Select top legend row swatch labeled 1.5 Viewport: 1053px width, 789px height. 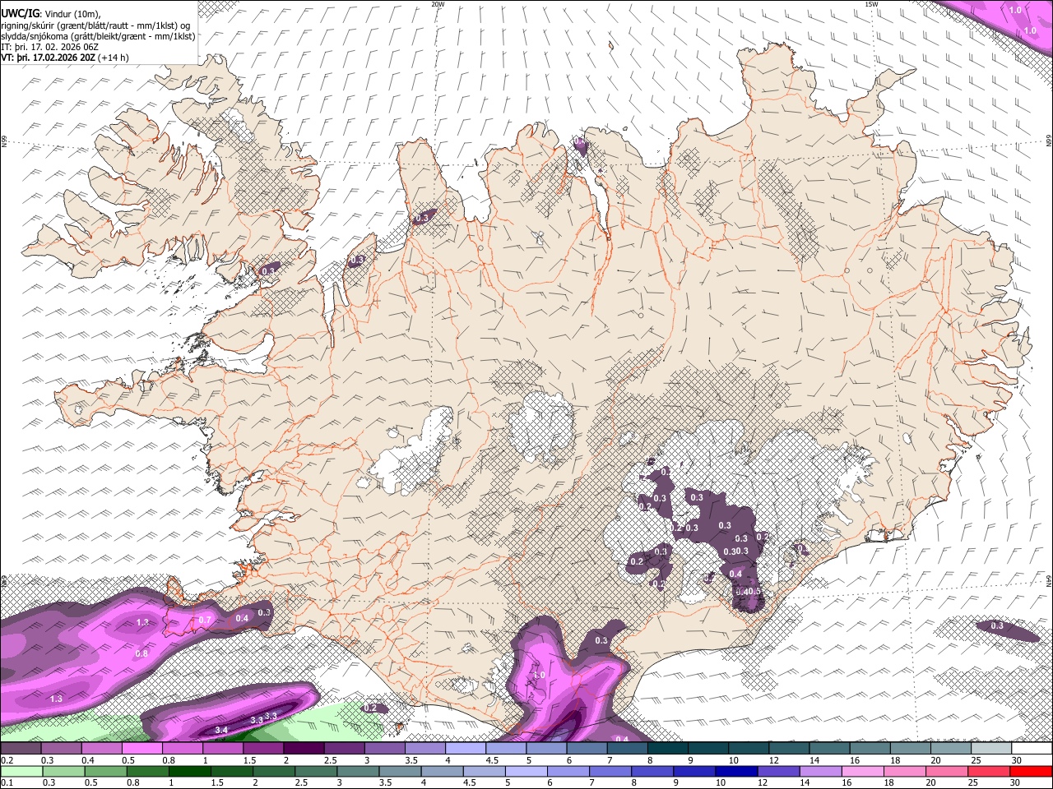263,749
